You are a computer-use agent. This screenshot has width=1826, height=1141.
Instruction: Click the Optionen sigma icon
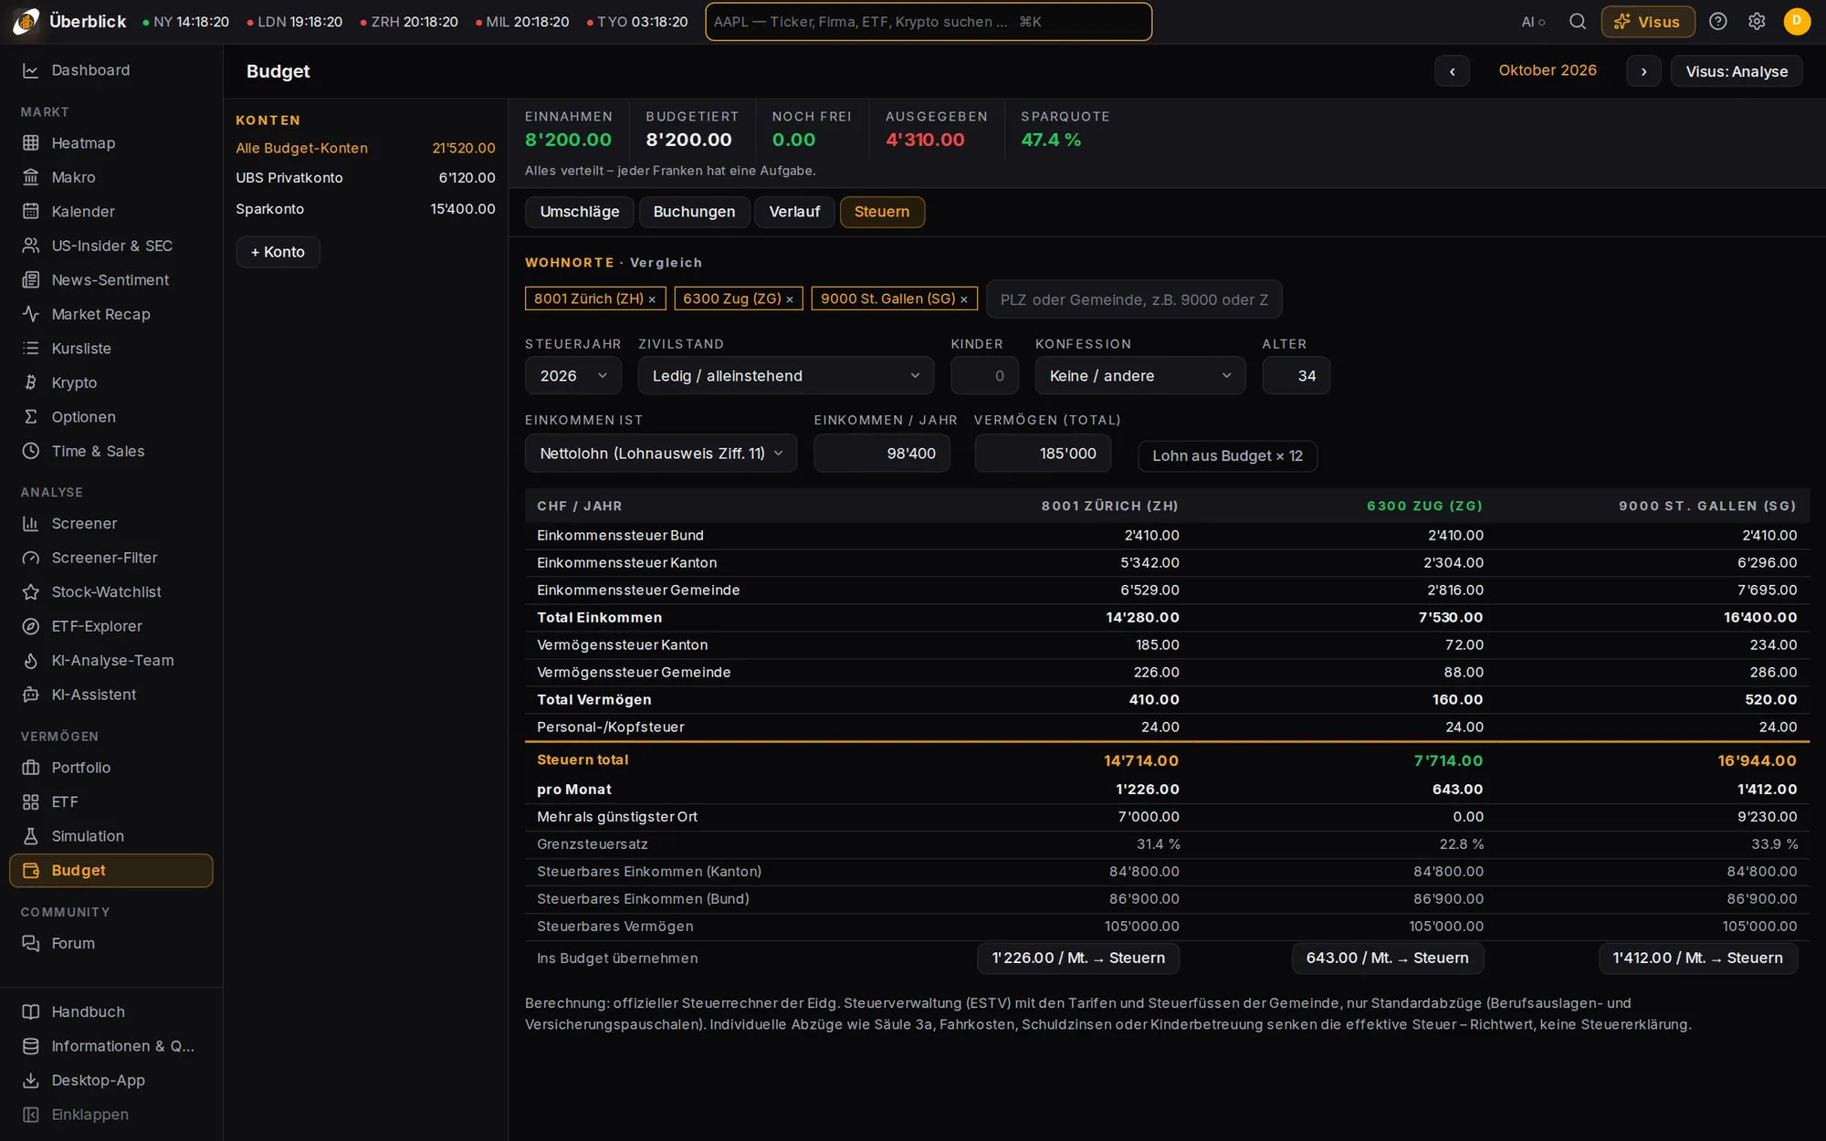[31, 417]
